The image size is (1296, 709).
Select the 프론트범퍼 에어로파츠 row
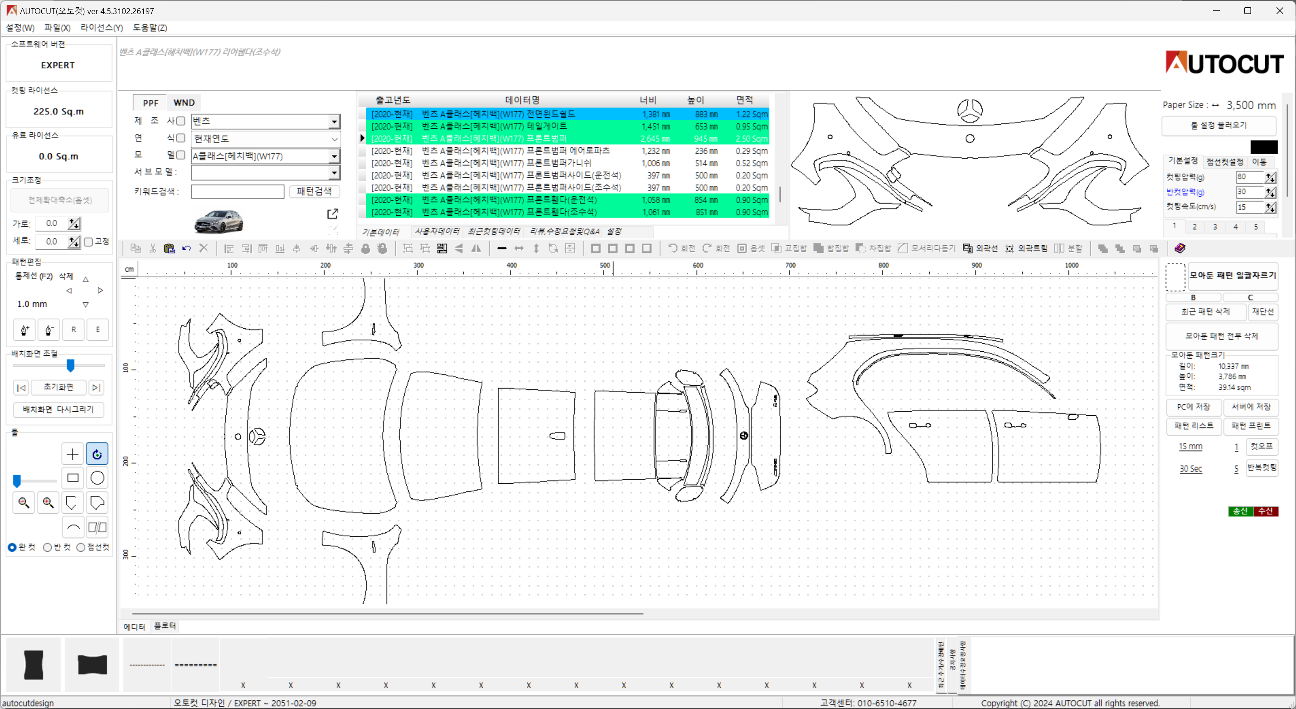(x=567, y=151)
